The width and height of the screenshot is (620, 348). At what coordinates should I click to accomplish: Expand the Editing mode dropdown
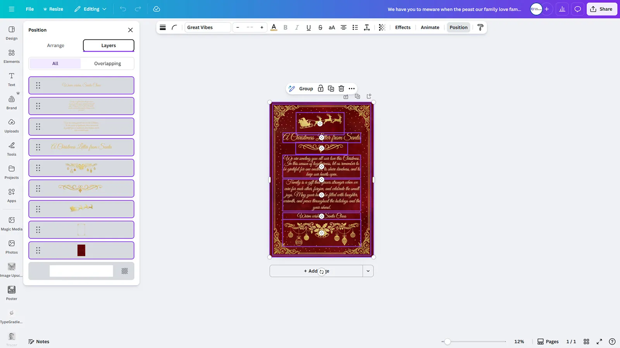pos(90,9)
